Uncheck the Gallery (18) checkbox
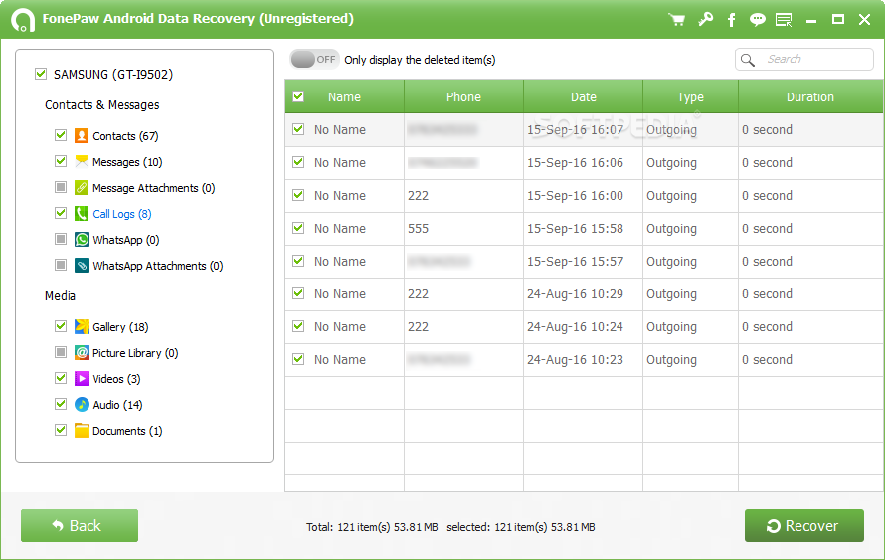885x560 pixels. (x=61, y=326)
